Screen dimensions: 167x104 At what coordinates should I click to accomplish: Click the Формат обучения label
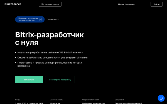(90, 100)
